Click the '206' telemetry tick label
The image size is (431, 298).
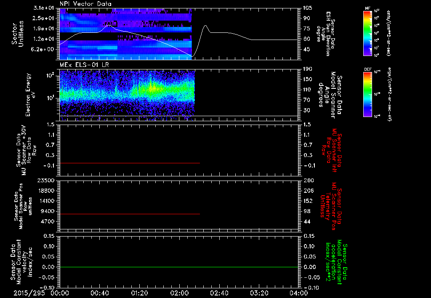click(x=308, y=191)
